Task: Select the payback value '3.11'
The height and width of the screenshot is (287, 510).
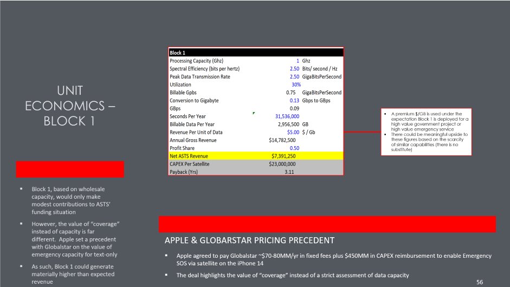Action: [289, 172]
